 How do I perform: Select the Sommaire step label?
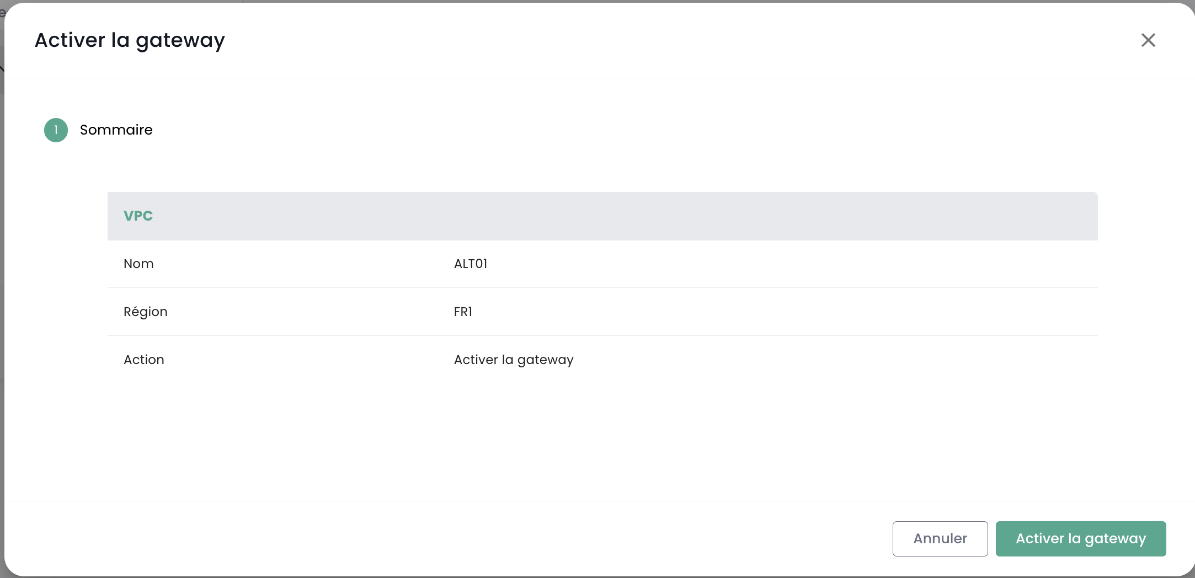coord(116,130)
